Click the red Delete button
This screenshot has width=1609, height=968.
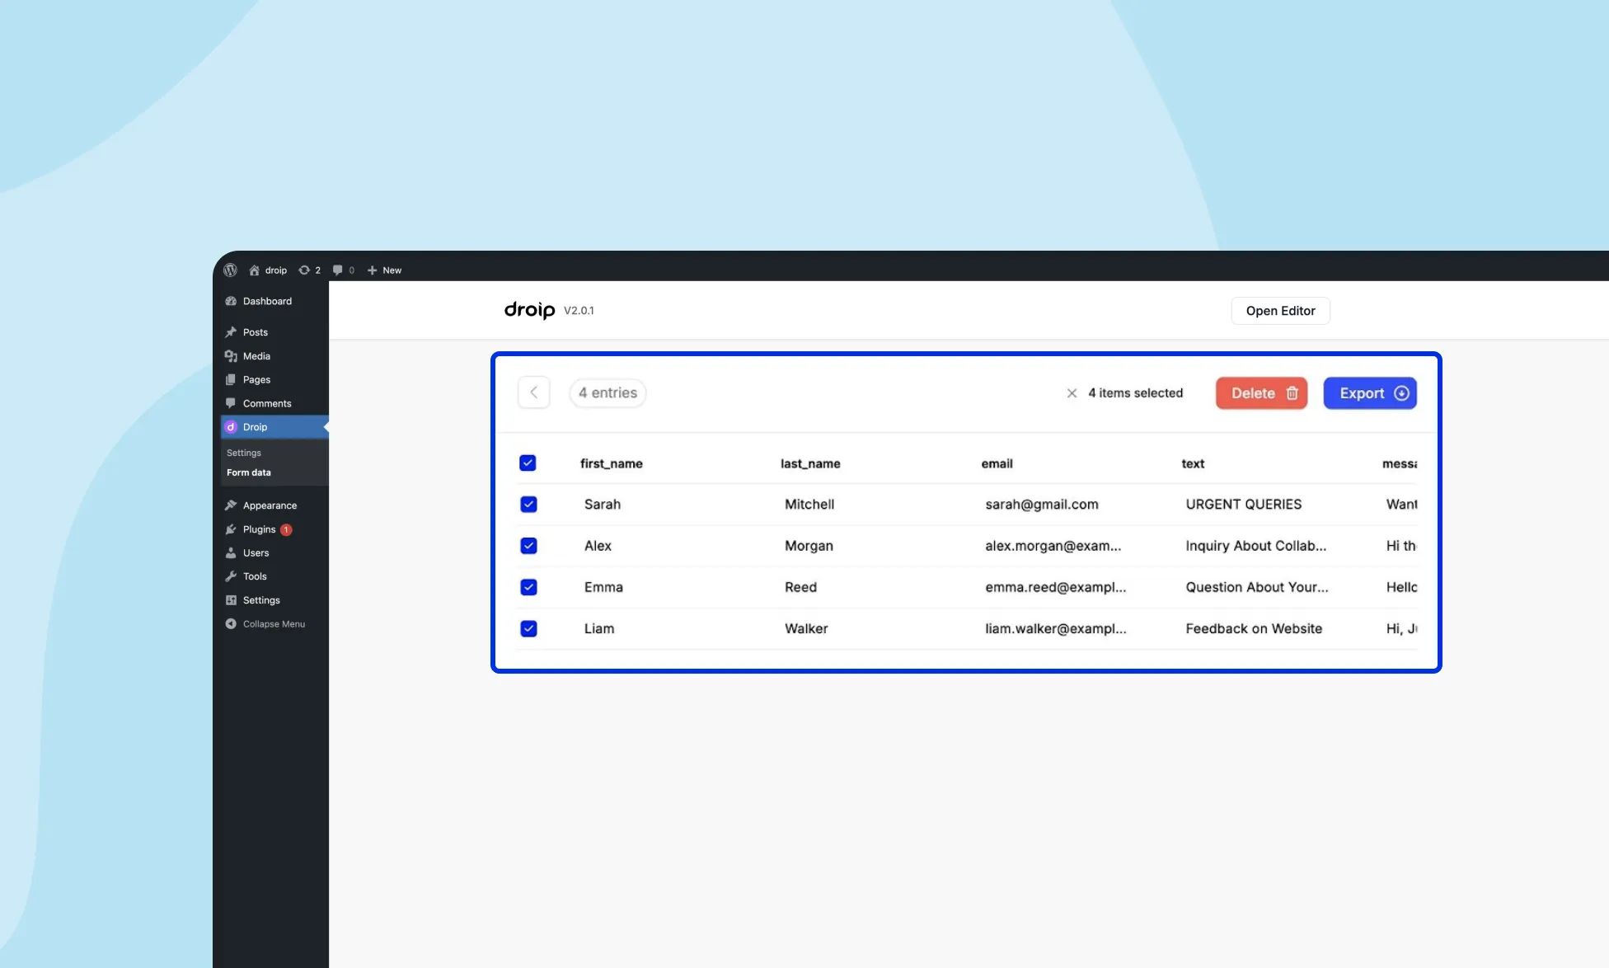pyautogui.click(x=1261, y=393)
